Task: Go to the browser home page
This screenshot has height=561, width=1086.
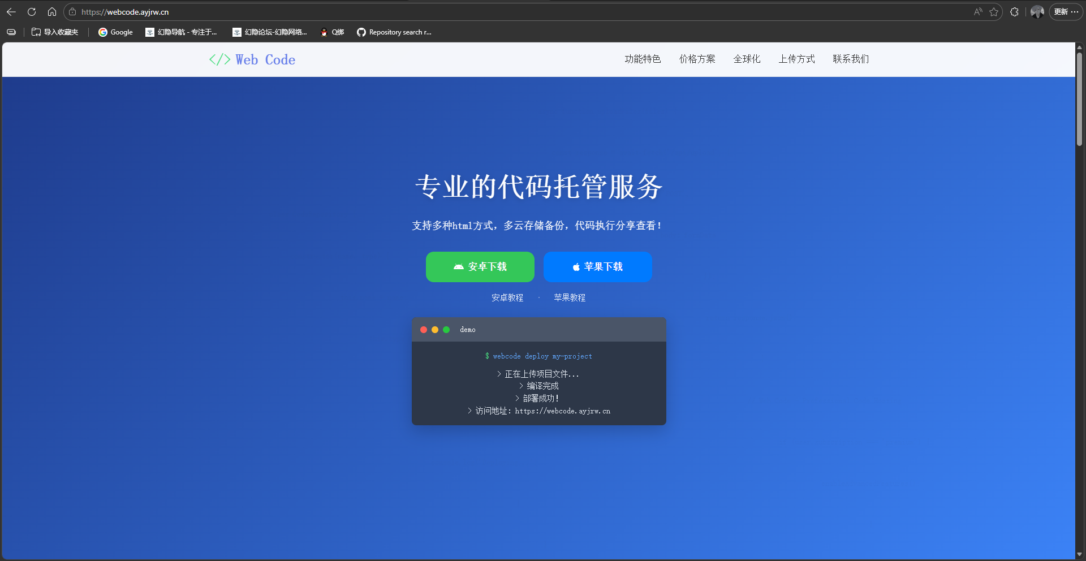Action: click(52, 11)
